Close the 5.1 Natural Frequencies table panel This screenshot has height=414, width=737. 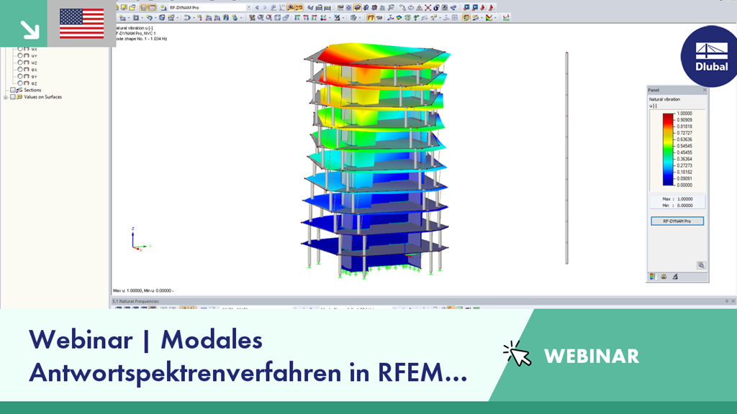pos(733,301)
